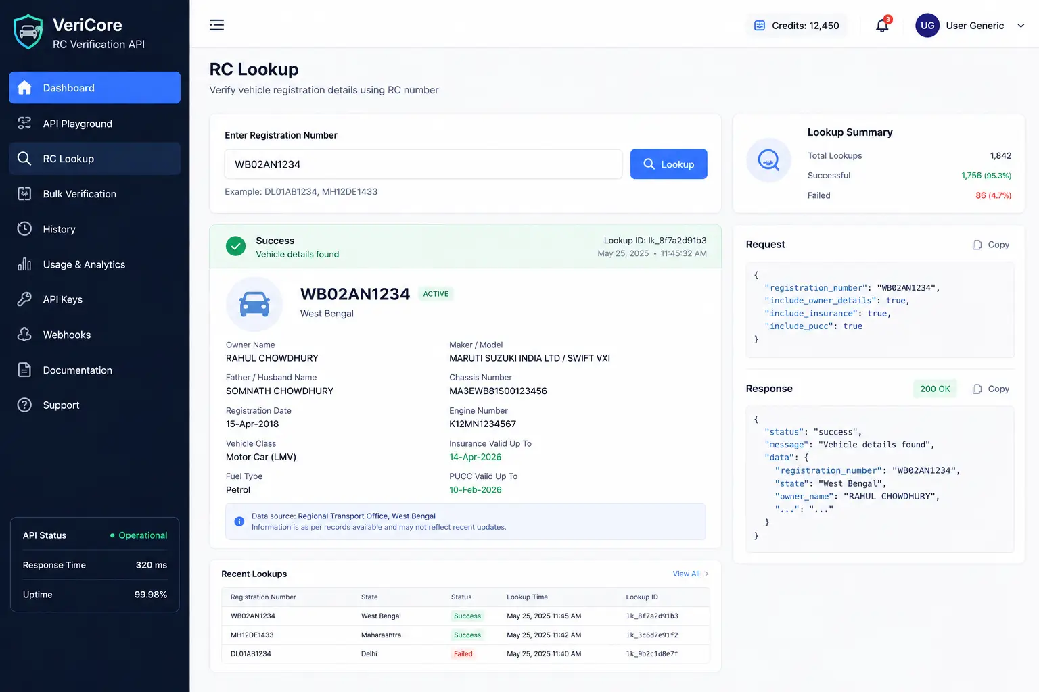This screenshot has height=692, width=1039.
Task: Select Bulk Verification in sidebar
Action: click(x=95, y=193)
